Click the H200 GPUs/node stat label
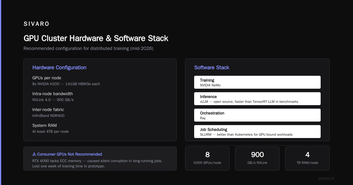Image resolution: width=353 pixels, height=185 pixels. (x=207, y=163)
